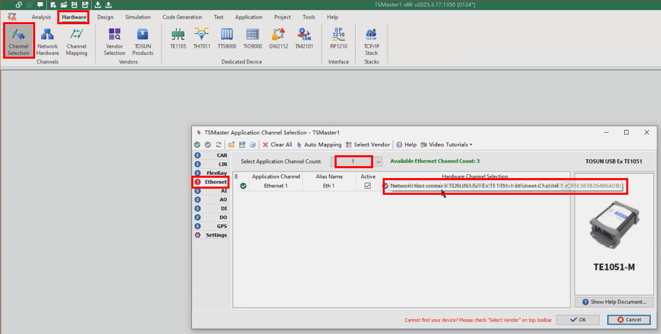
Task: Open the Vendor Selection tool
Action: coord(115,42)
